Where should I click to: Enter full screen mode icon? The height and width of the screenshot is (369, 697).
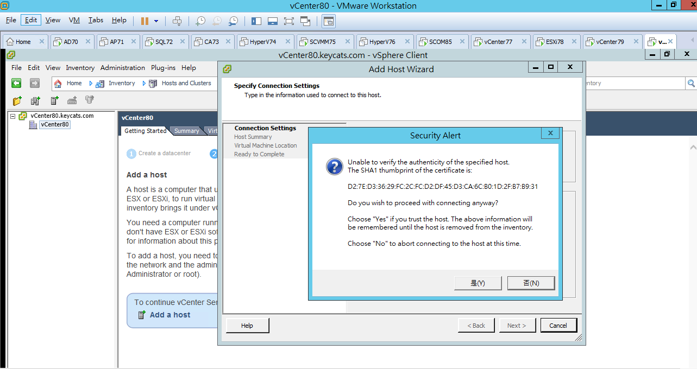pyautogui.click(x=289, y=21)
